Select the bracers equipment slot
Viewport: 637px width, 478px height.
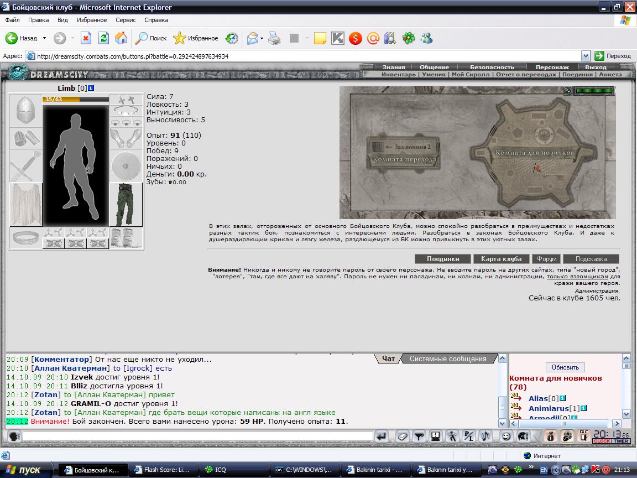pyautogui.click(x=25, y=138)
